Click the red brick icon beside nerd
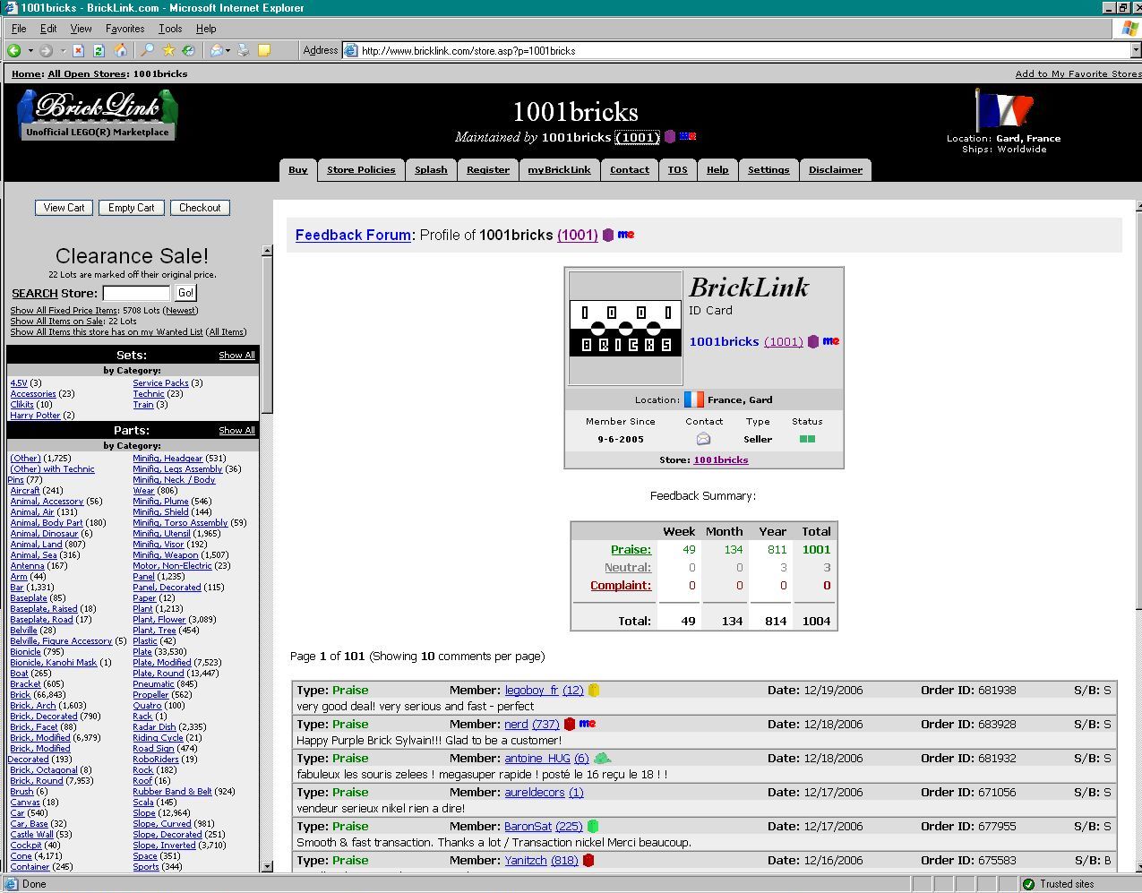This screenshot has height=893, width=1142. click(x=569, y=724)
